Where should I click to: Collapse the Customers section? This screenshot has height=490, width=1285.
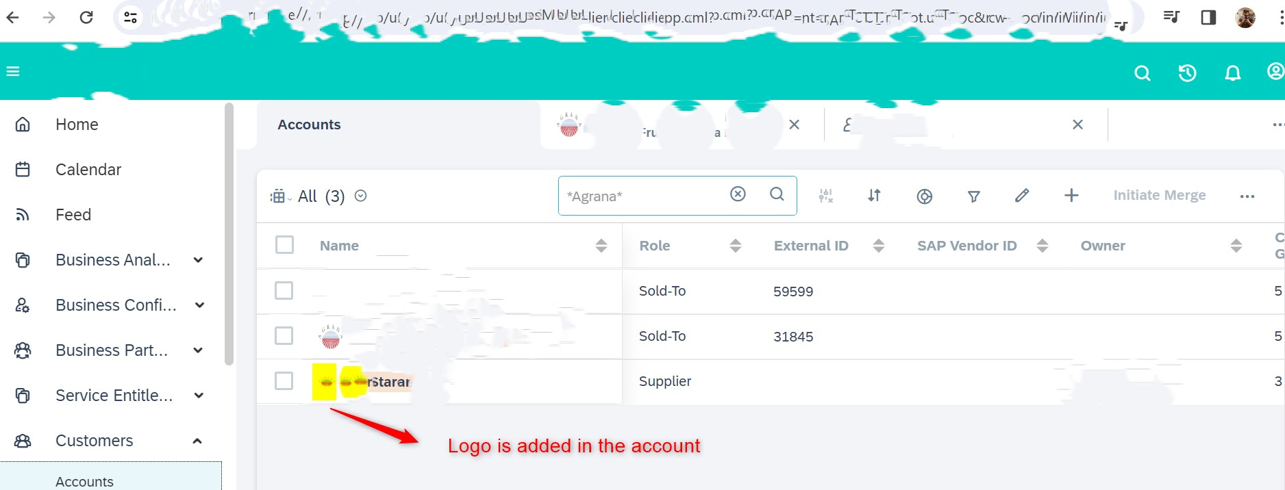[197, 441]
